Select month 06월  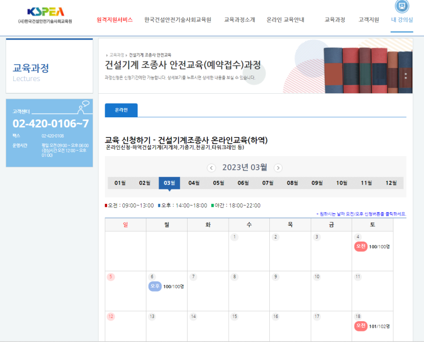243,183
